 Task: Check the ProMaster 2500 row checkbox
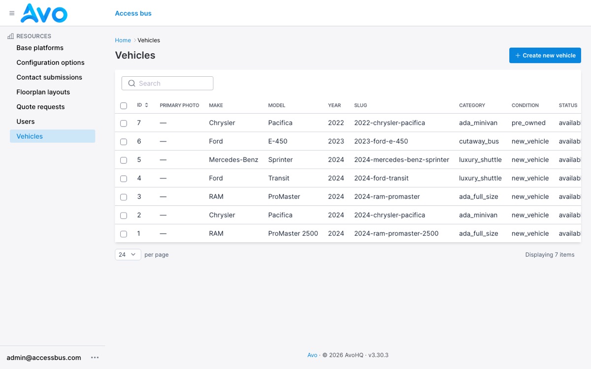[x=124, y=234]
